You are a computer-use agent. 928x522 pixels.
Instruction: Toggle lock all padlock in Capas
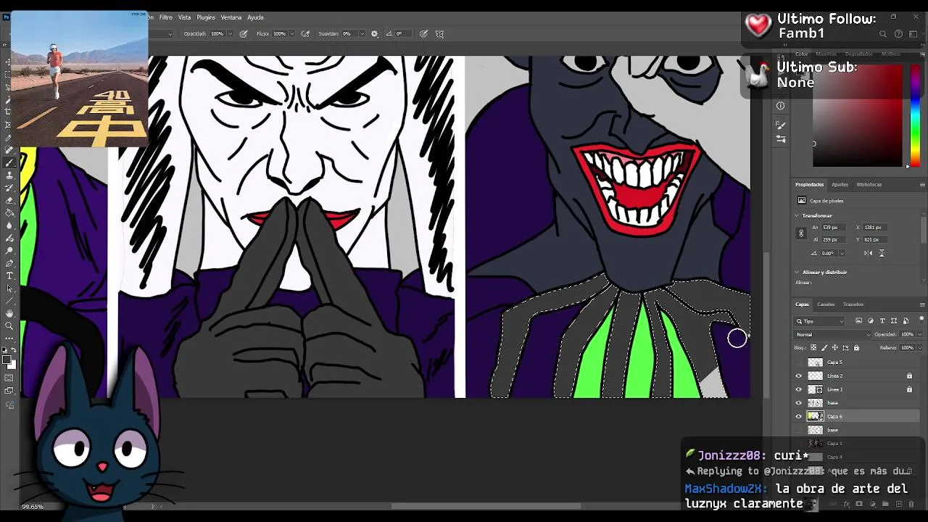(x=856, y=348)
